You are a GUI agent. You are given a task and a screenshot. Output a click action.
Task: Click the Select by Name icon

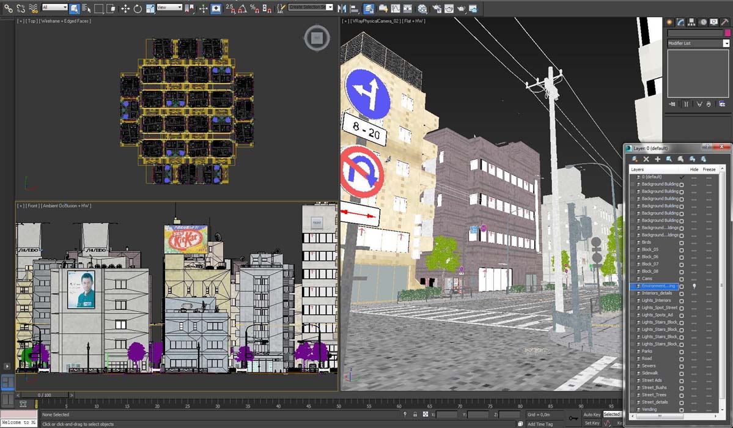86,9
